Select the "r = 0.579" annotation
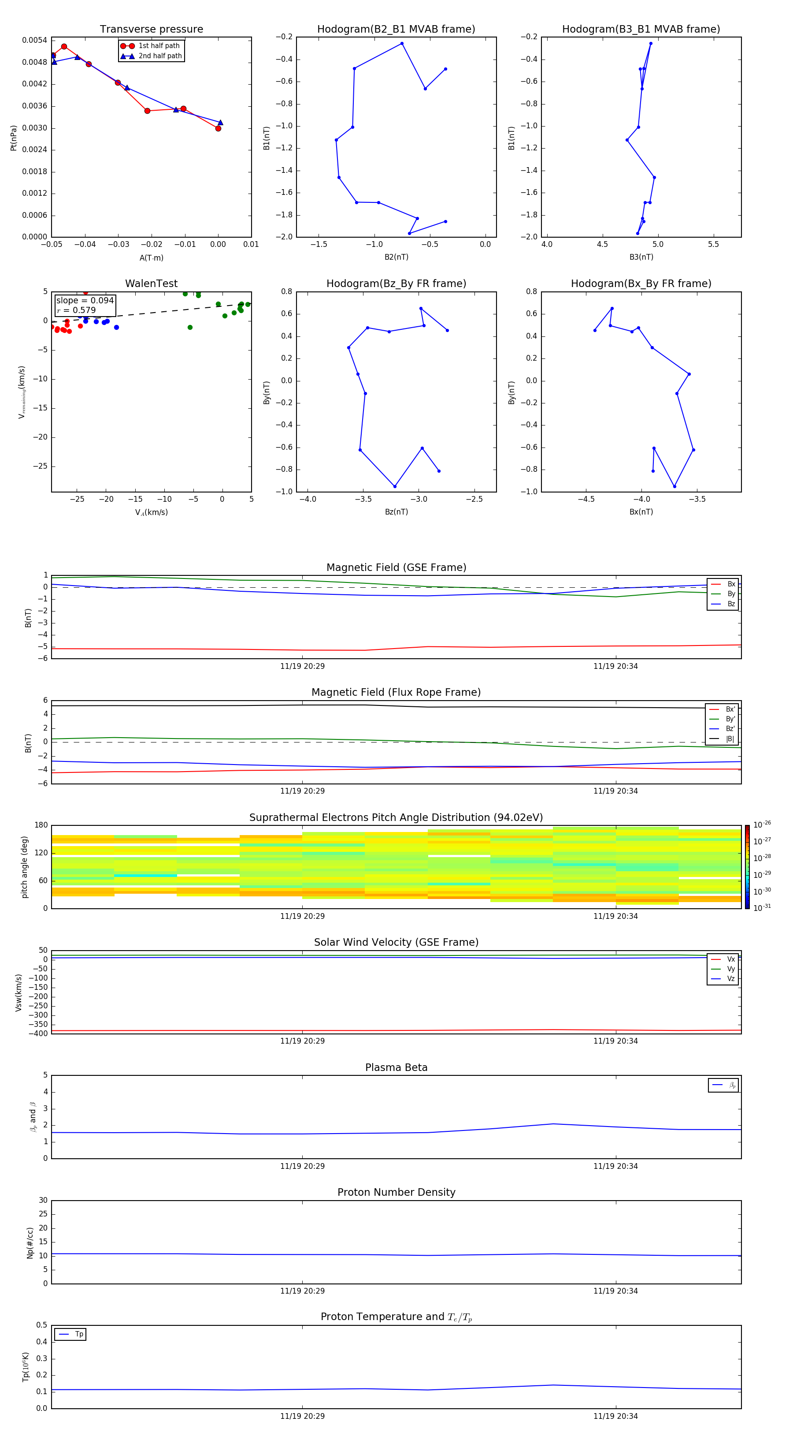The height and width of the screenshot is (1455, 793). pos(76,310)
